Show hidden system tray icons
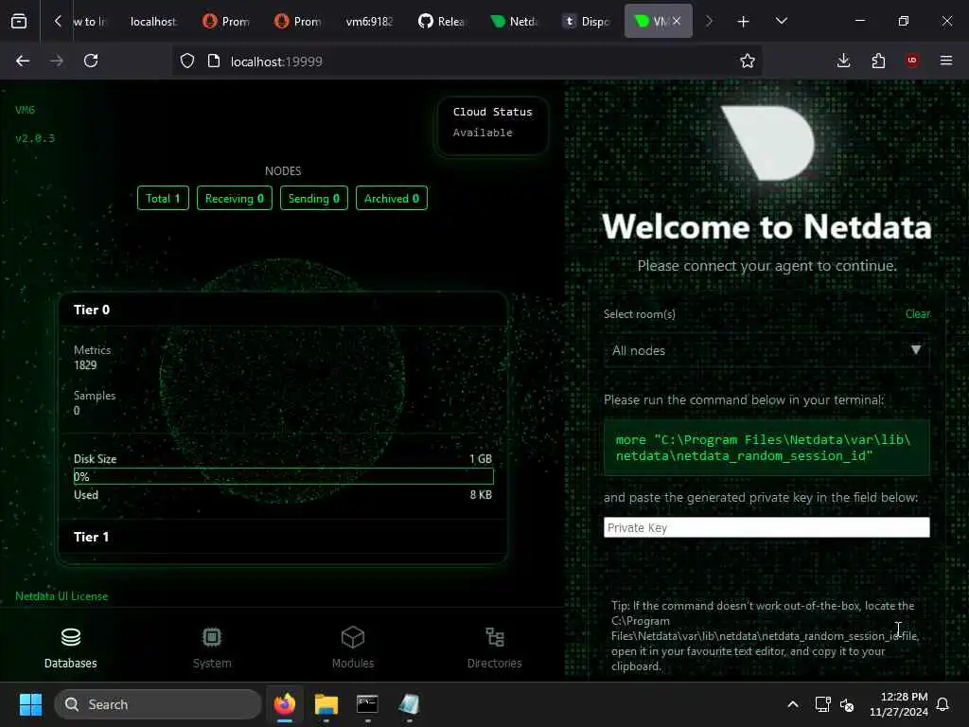This screenshot has height=727, width=969. point(793,704)
